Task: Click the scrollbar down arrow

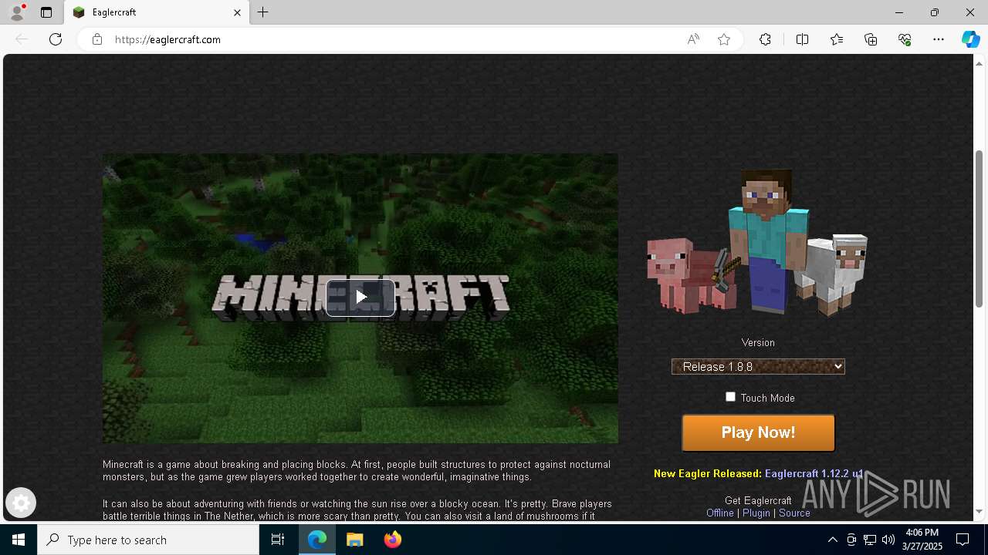Action: (980, 511)
